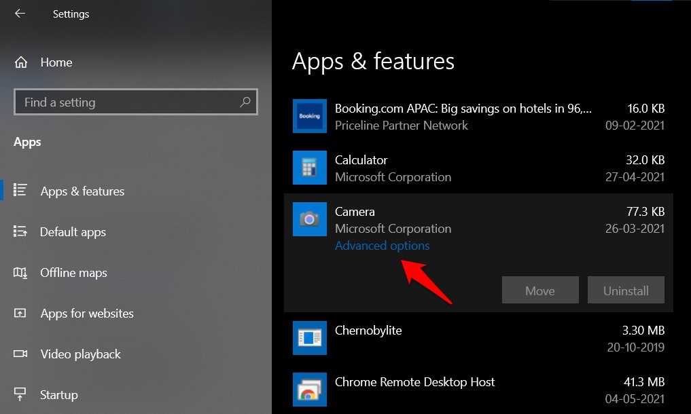Image resolution: width=691 pixels, height=414 pixels.
Task: Click the Settings window title
Action: [71, 14]
